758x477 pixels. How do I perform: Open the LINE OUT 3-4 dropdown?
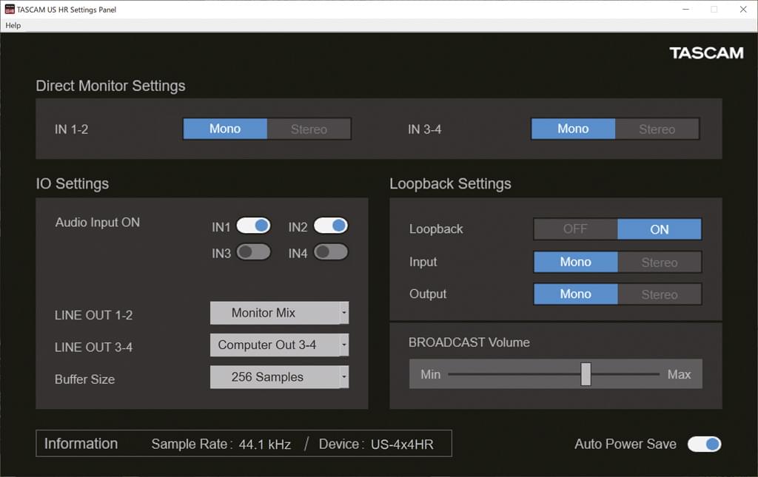pos(279,345)
